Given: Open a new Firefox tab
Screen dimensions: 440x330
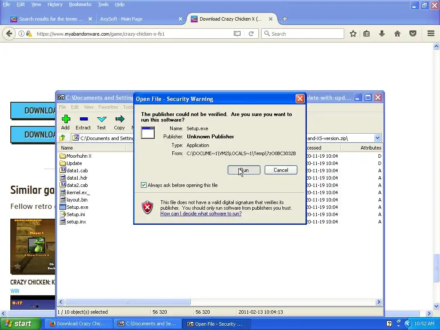Looking at the screenshot, I should 285,19.
